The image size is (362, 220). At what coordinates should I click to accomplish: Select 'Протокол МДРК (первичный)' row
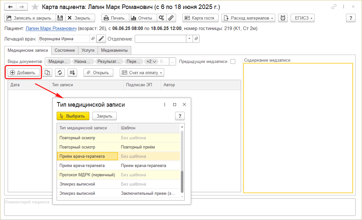[87, 175]
